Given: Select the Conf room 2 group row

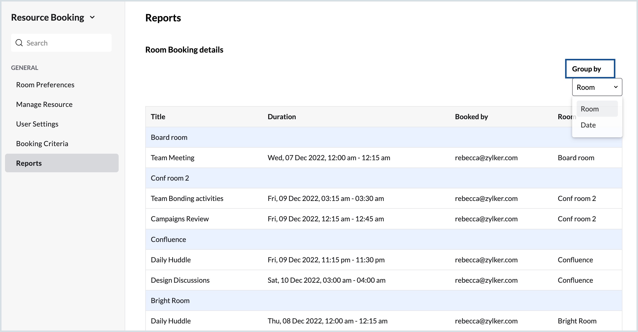Looking at the screenshot, I should coord(170,178).
